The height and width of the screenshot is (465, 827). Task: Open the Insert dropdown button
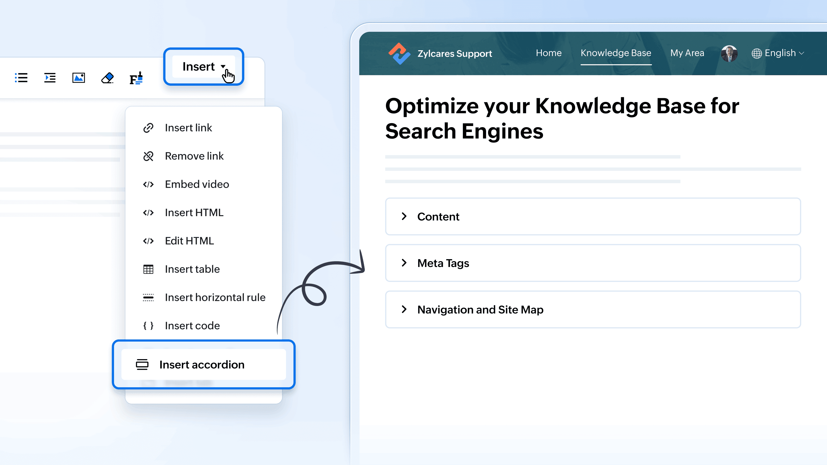[204, 66]
